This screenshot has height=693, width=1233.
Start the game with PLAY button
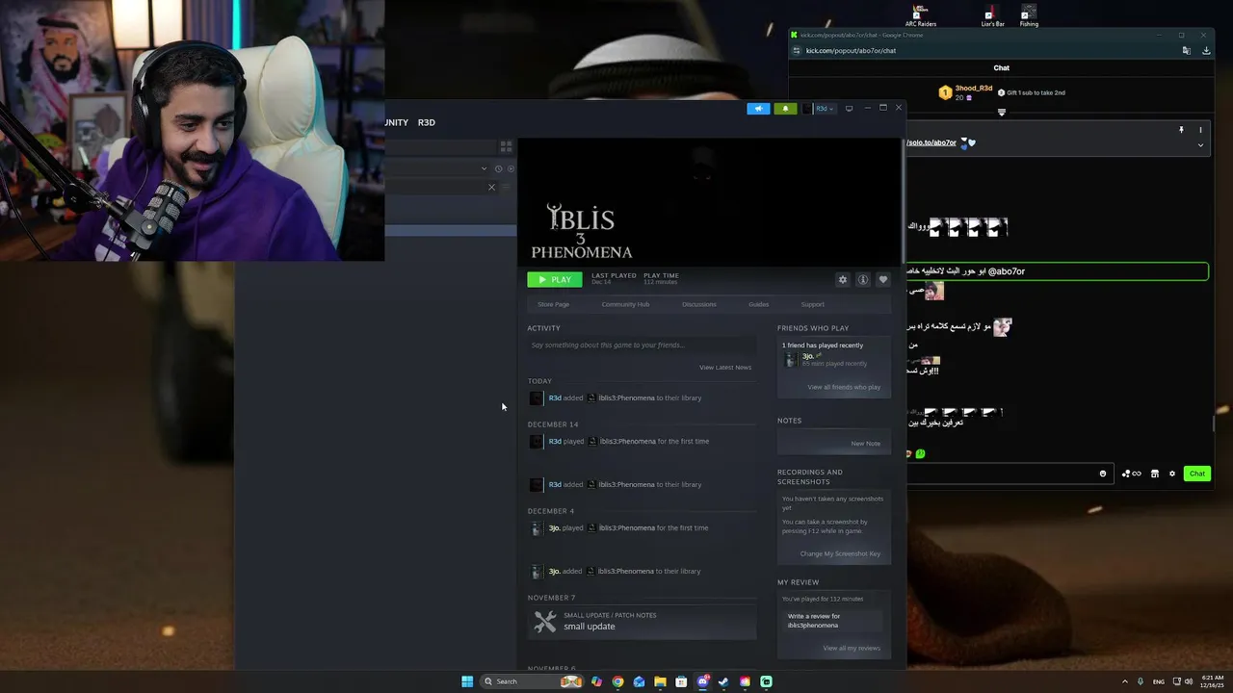pyautogui.click(x=555, y=279)
